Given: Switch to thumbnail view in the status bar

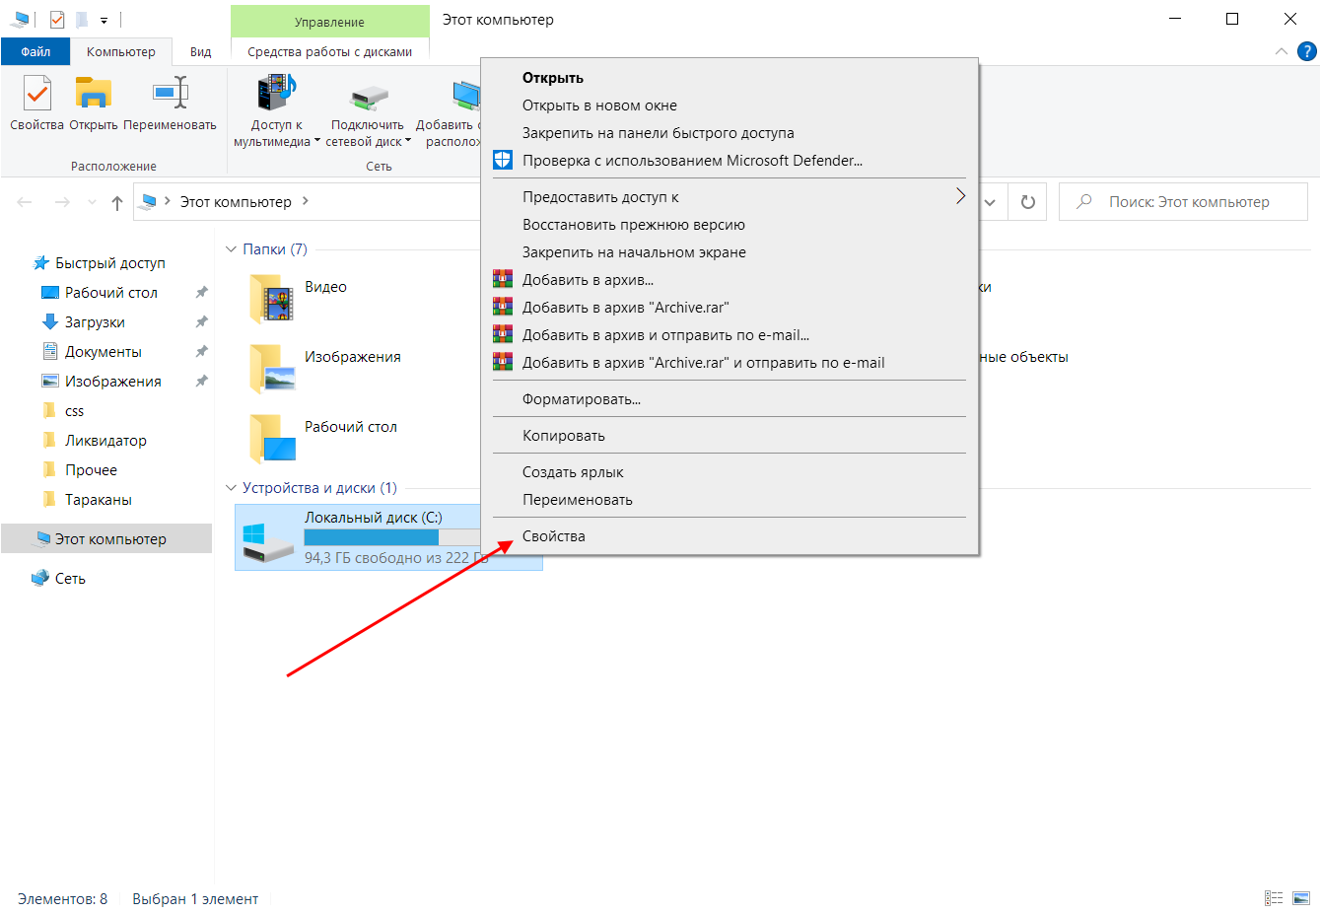Looking at the screenshot, I should coord(1299,898).
